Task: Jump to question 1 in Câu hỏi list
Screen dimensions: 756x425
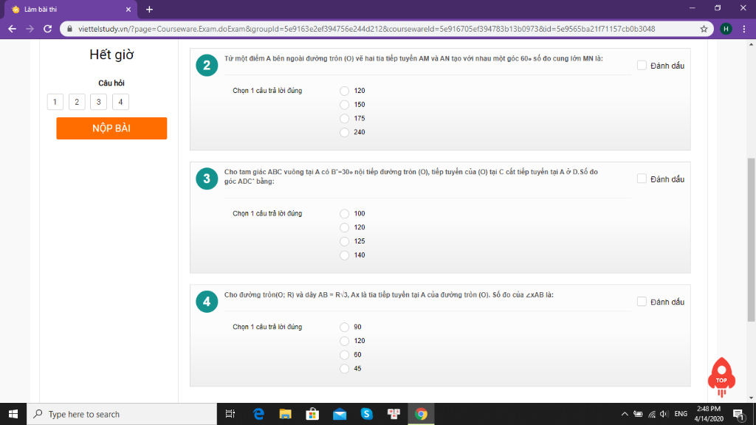Action: point(55,102)
